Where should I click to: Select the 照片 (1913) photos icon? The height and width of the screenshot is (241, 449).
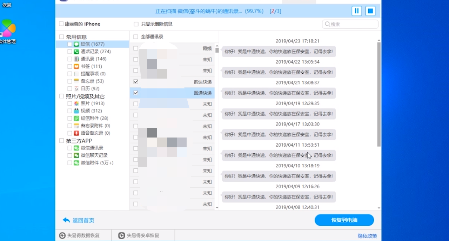click(x=76, y=103)
